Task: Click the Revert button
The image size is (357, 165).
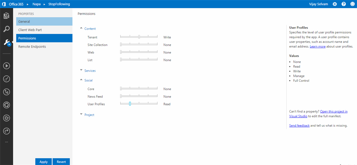Action: pos(61,162)
